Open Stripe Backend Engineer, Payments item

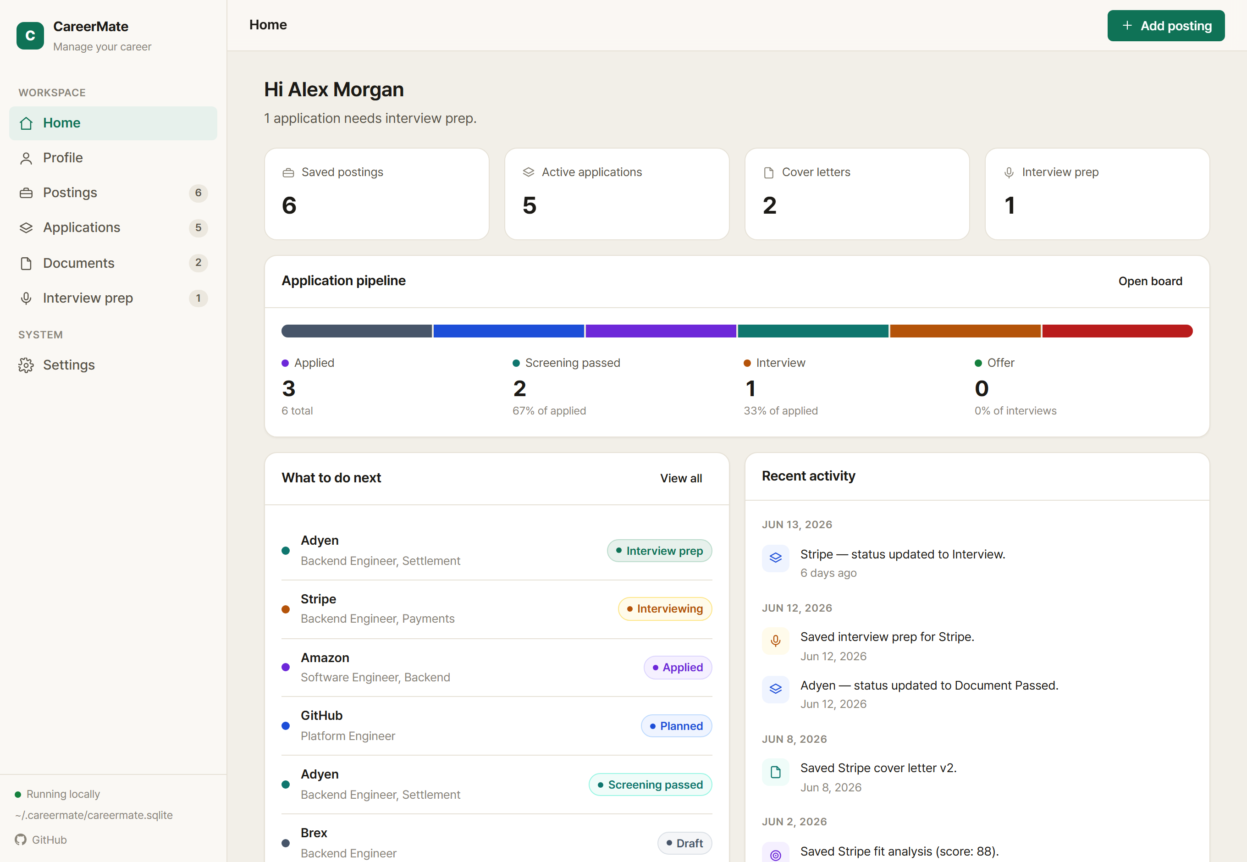[x=497, y=609]
